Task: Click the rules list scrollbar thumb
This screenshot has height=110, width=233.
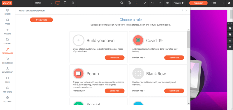Action: click(x=188, y=39)
